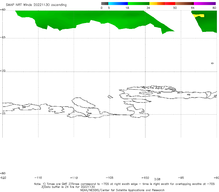Click the red segment of the wind color bar
219x192 pixels.
coord(170,4)
